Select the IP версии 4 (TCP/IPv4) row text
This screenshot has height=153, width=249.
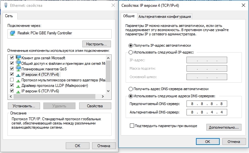click(x=40, y=74)
